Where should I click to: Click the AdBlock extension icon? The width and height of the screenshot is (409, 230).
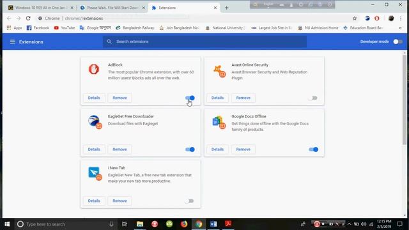[x=94, y=70]
